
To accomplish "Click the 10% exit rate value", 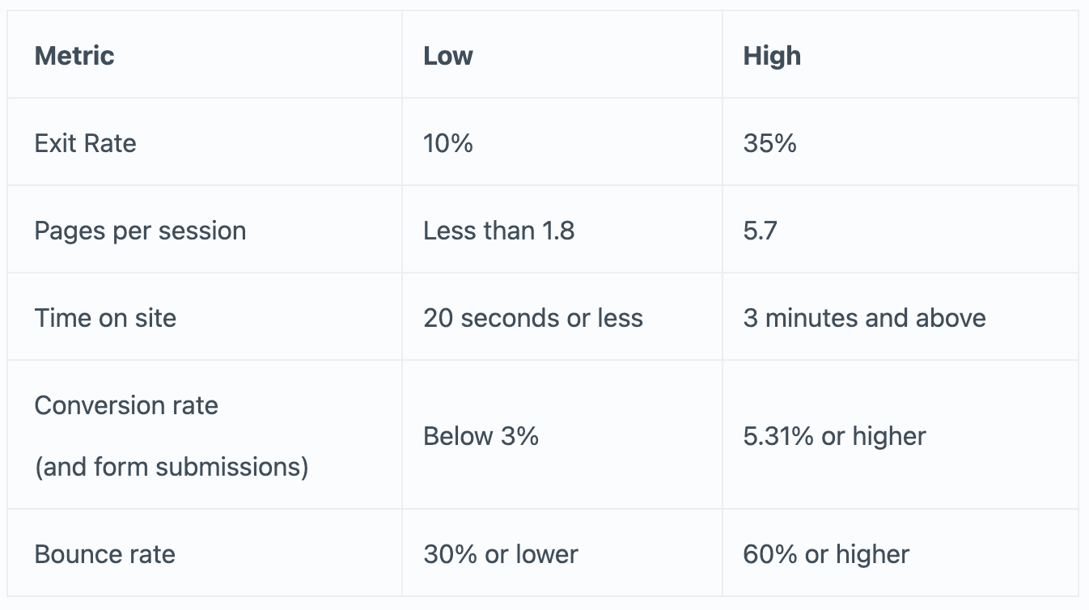I will [x=448, y=143].
